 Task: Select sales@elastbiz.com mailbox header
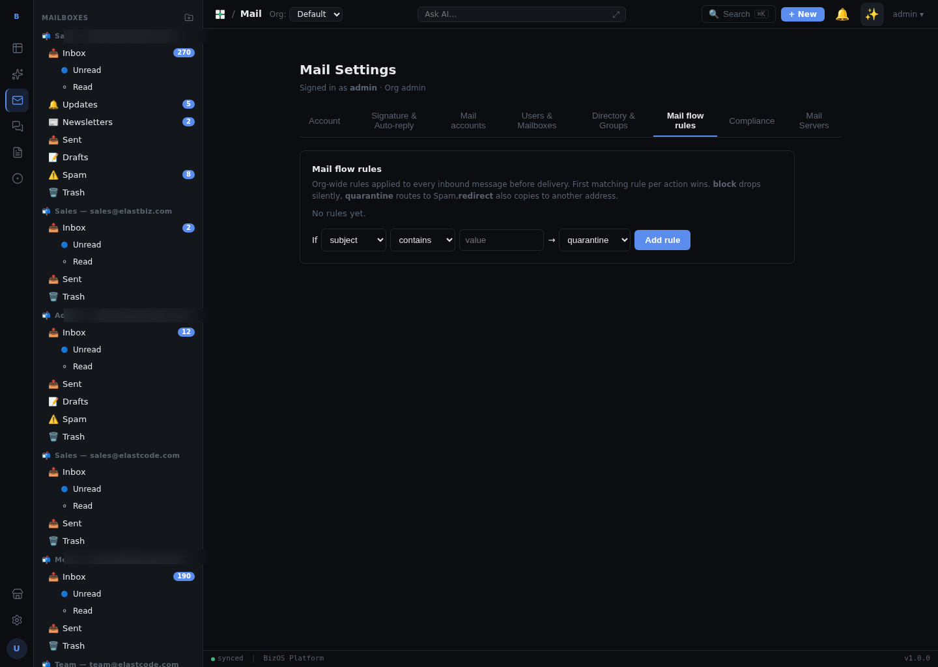pos(113,211)
